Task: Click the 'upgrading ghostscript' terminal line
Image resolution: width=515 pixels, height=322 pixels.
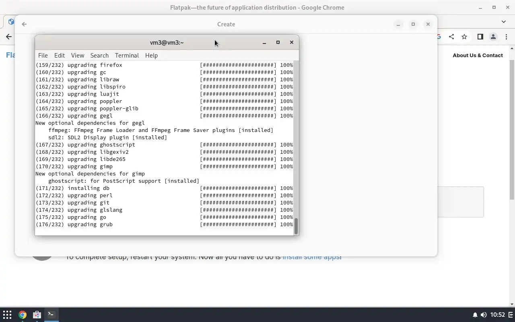Action: 164,145
